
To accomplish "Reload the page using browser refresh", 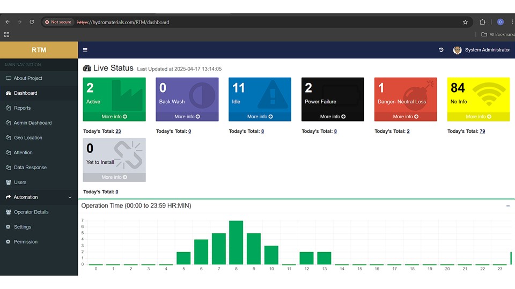I will click(32, 22).
